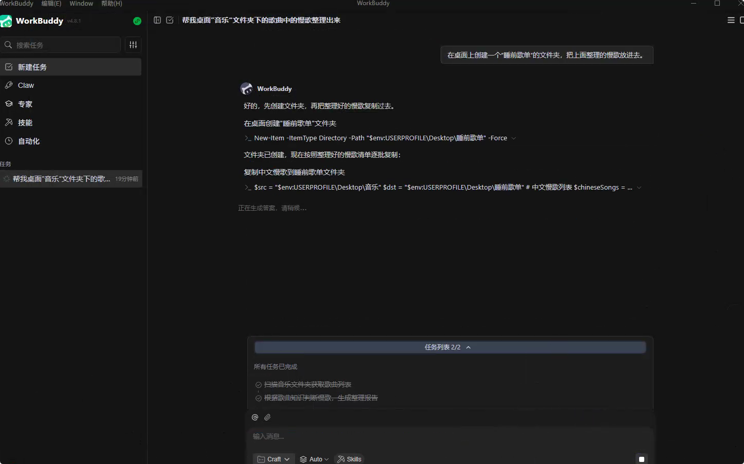Open the 编辑(E) menu

[x=51, y=4]
